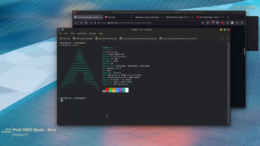Open the Help menu in Konsole
Viewport: 260px width, 146px height.
click(x=101, y=33)
